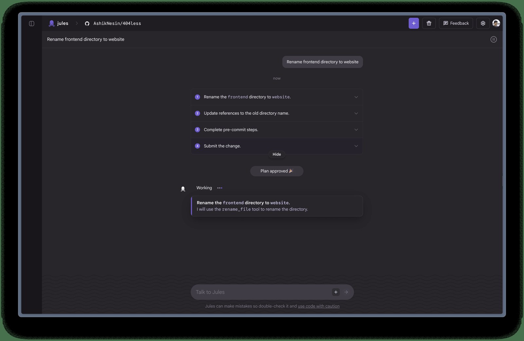Image resolution: width=524 pixels, height=341 pixels.
Task: Click the GitHub icon beside the repo name
Action: (x=87, y=24)
